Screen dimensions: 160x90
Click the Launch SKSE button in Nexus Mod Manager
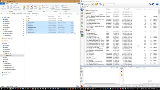click(x=85, y=4)
